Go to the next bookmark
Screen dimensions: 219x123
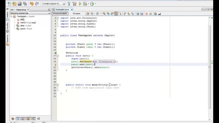point(129,14)
